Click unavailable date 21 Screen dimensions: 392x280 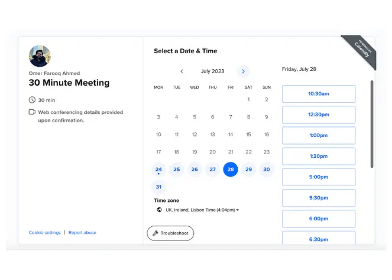pyautogui.click(x=231, y=152)
